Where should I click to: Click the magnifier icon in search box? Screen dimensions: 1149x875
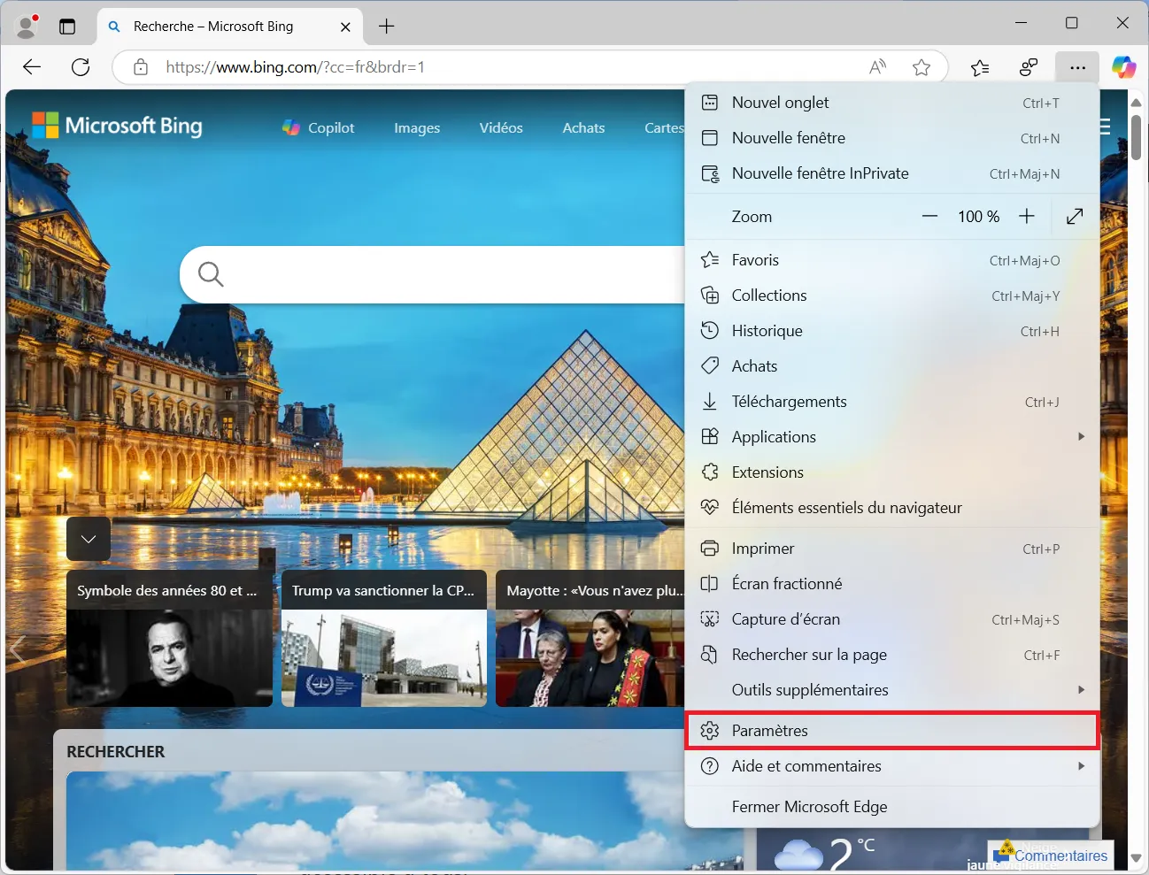[211, 274]
